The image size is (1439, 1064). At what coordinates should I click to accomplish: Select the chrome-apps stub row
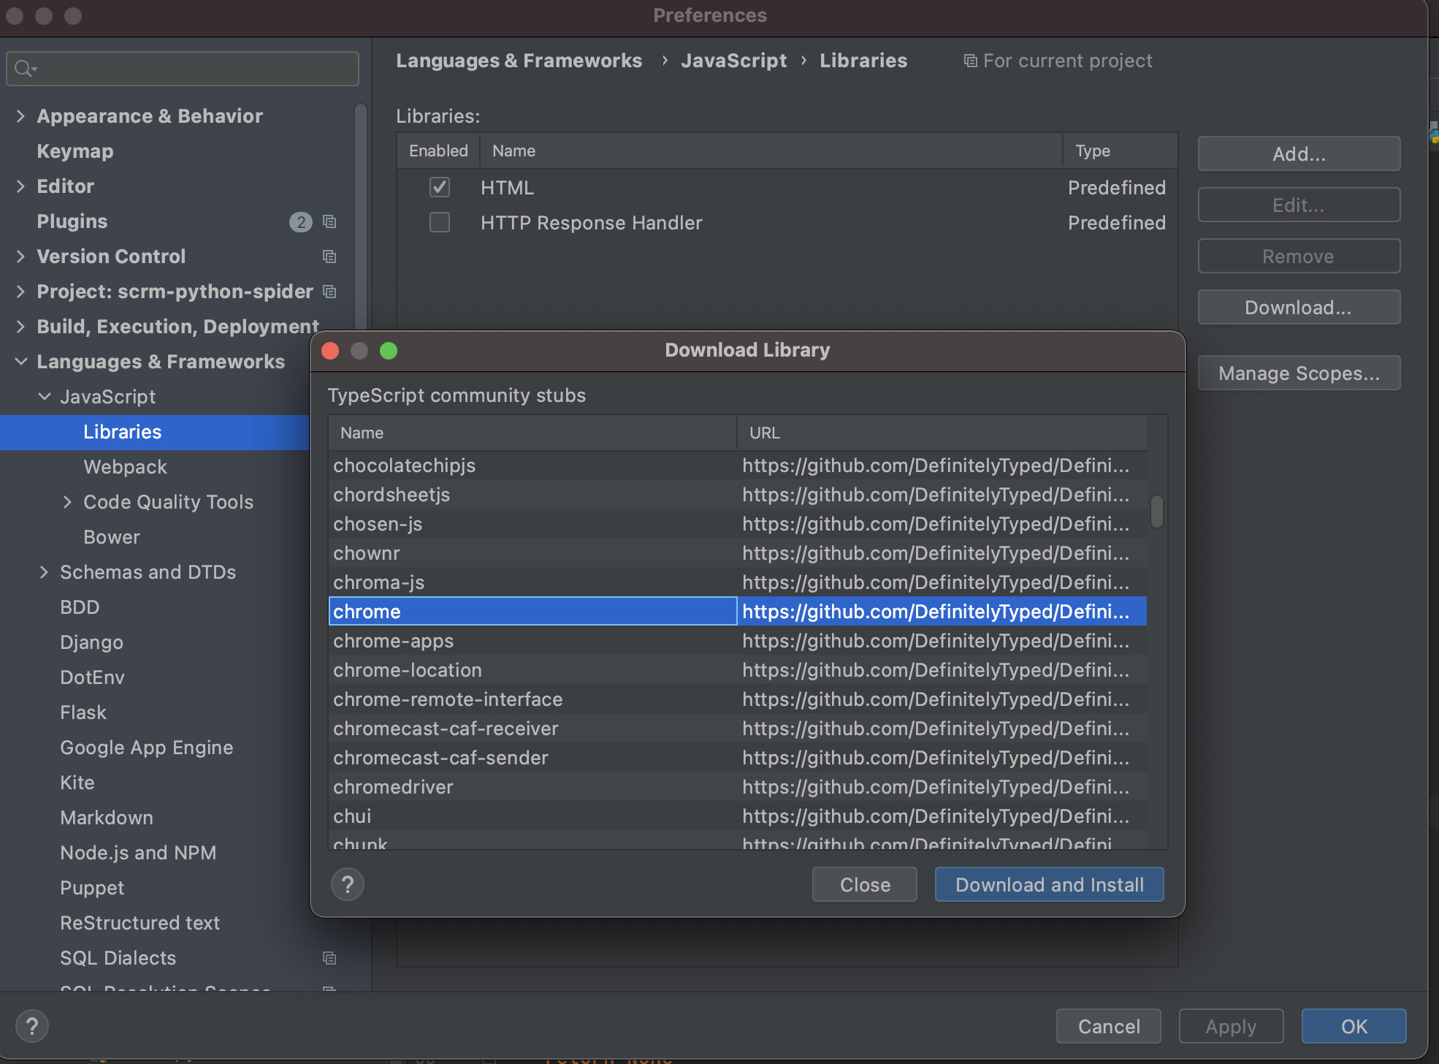(738, 641)
